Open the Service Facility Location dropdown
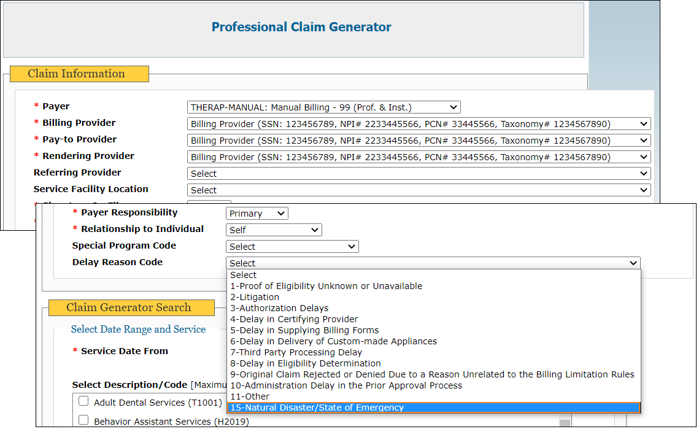This screenshot has width=699, height=429. click(x=419, y=190)
